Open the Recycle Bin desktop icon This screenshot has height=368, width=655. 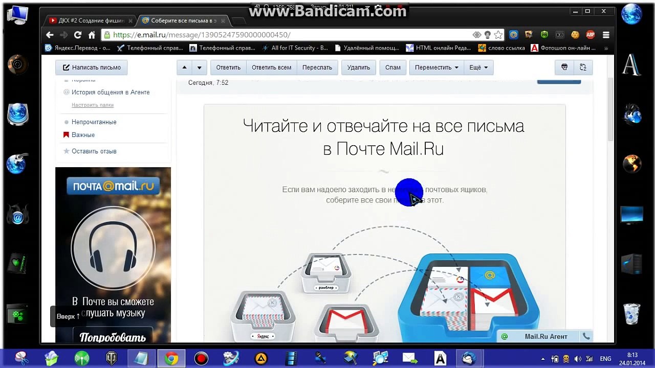point(631,313)
